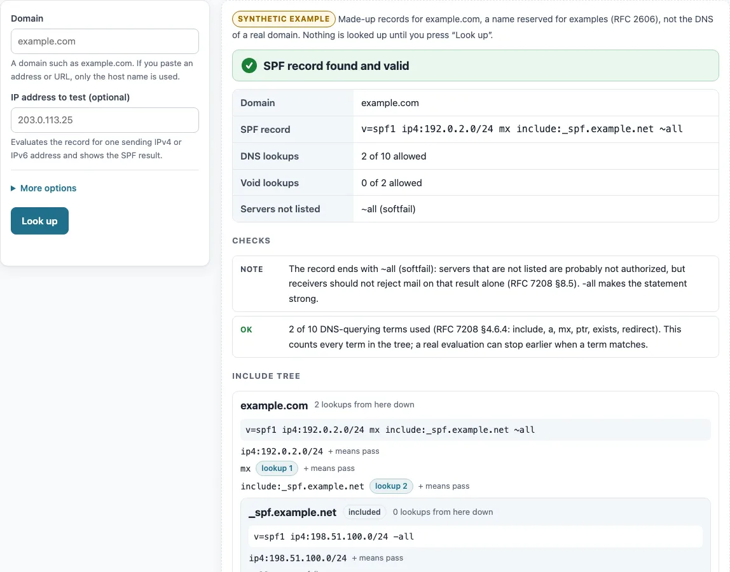This screenshot has width=730, height=572.
Task: Click the green check icon in valid banner
Action: coord(249,65)
